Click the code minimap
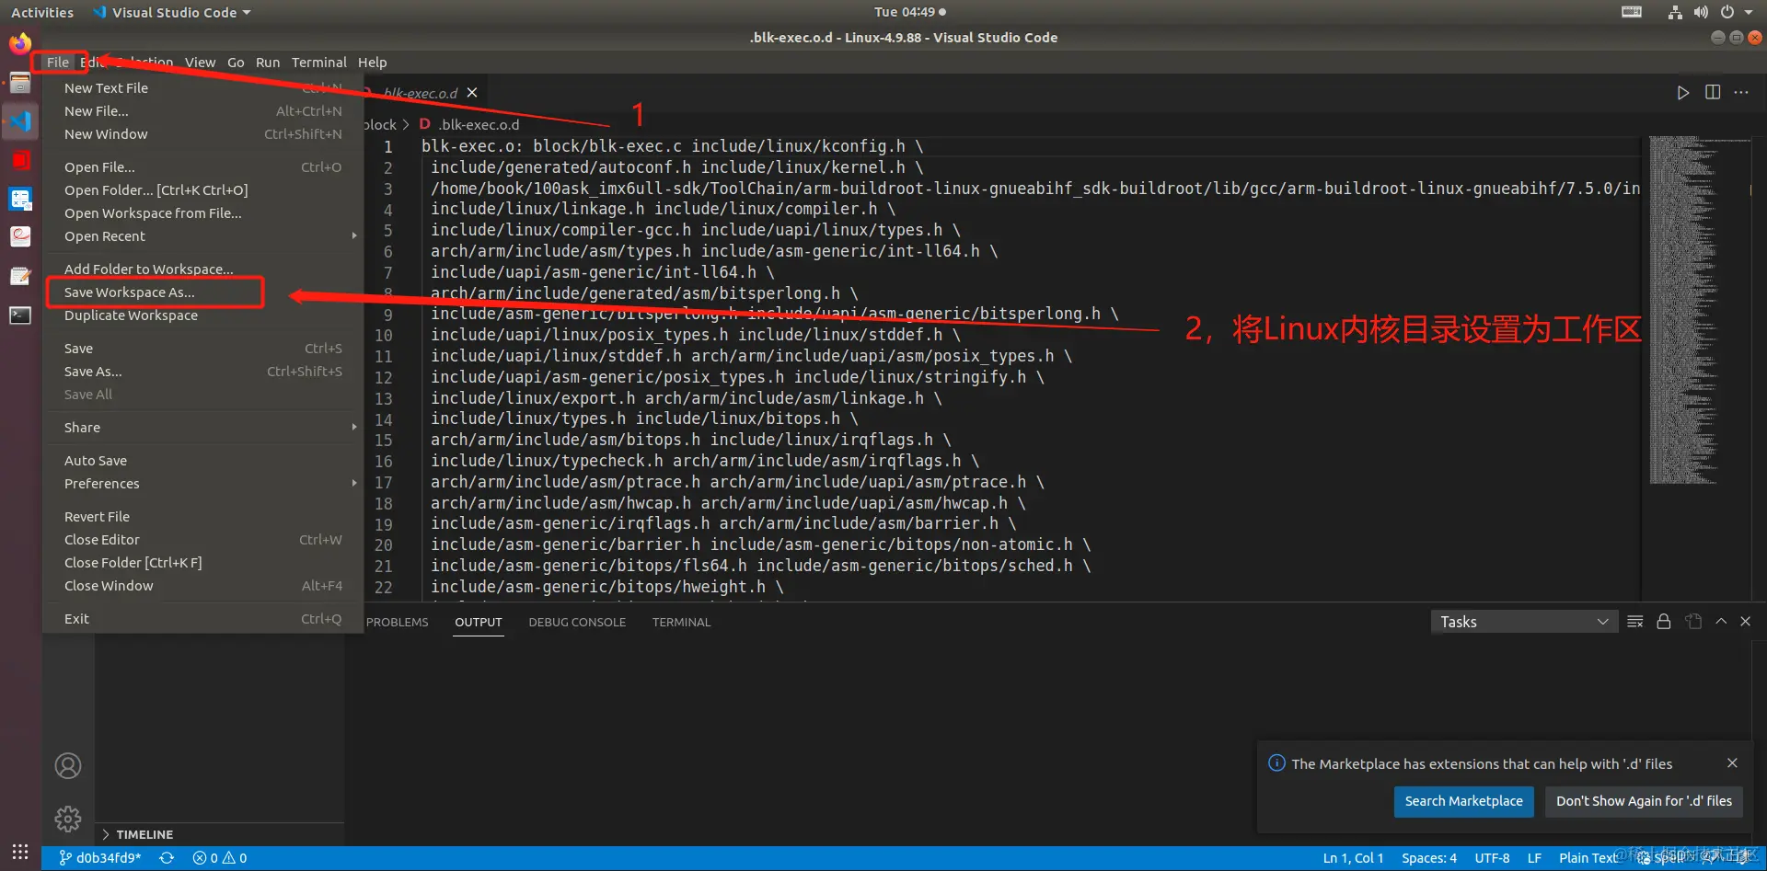 pyautogui.click(x=1698, y=311)
